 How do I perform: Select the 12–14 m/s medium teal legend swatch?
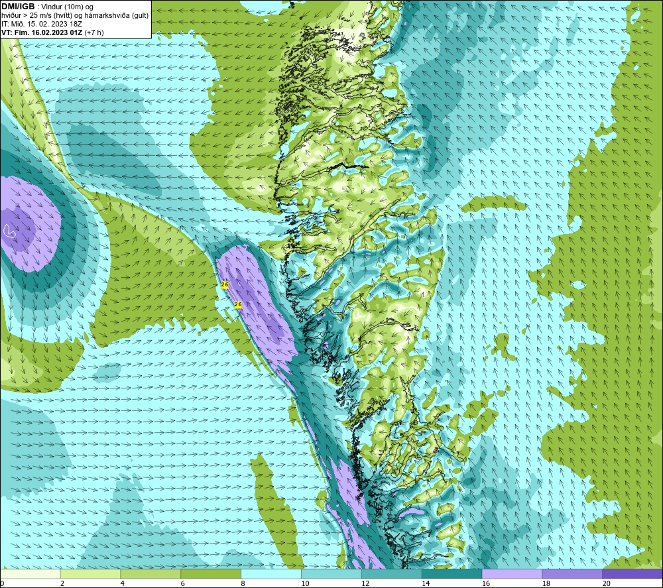[392, 574]
